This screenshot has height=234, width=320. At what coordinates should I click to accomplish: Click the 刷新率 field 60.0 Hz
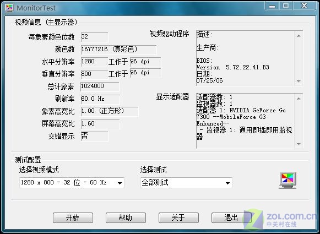[x=100, y=99]
